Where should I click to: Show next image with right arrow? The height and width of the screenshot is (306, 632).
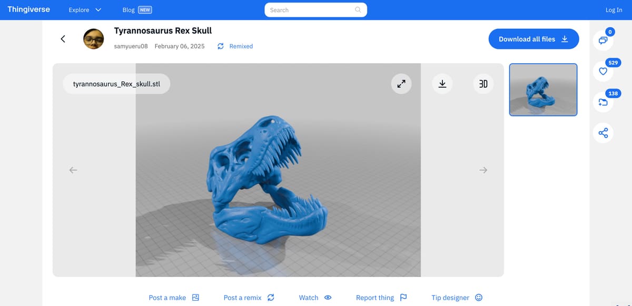483,170
